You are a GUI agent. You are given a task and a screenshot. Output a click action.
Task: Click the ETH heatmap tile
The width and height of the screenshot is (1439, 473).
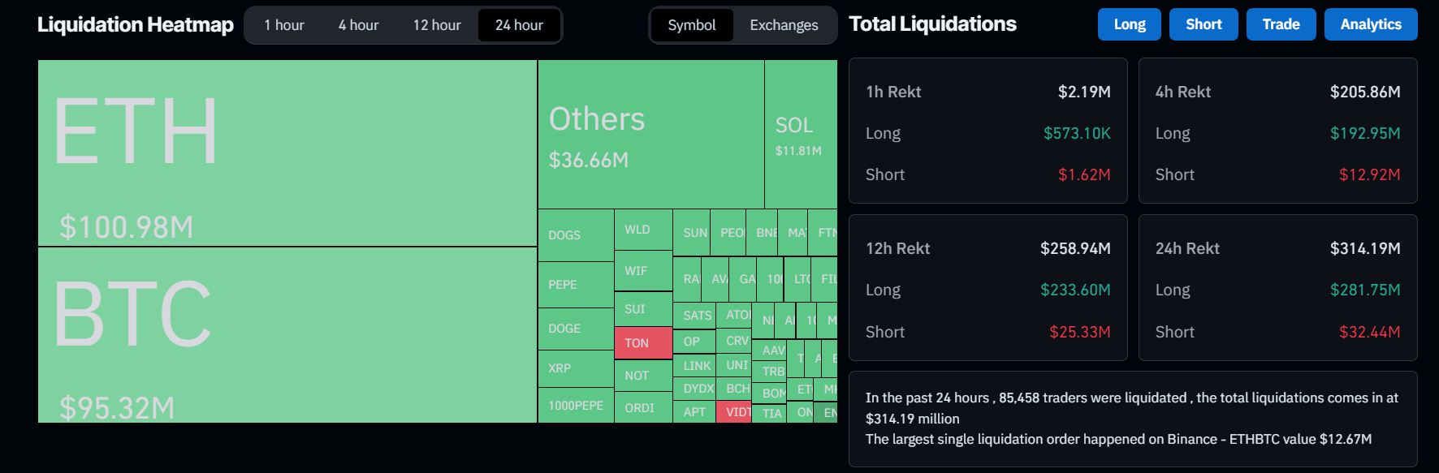[x=287, y=153]
